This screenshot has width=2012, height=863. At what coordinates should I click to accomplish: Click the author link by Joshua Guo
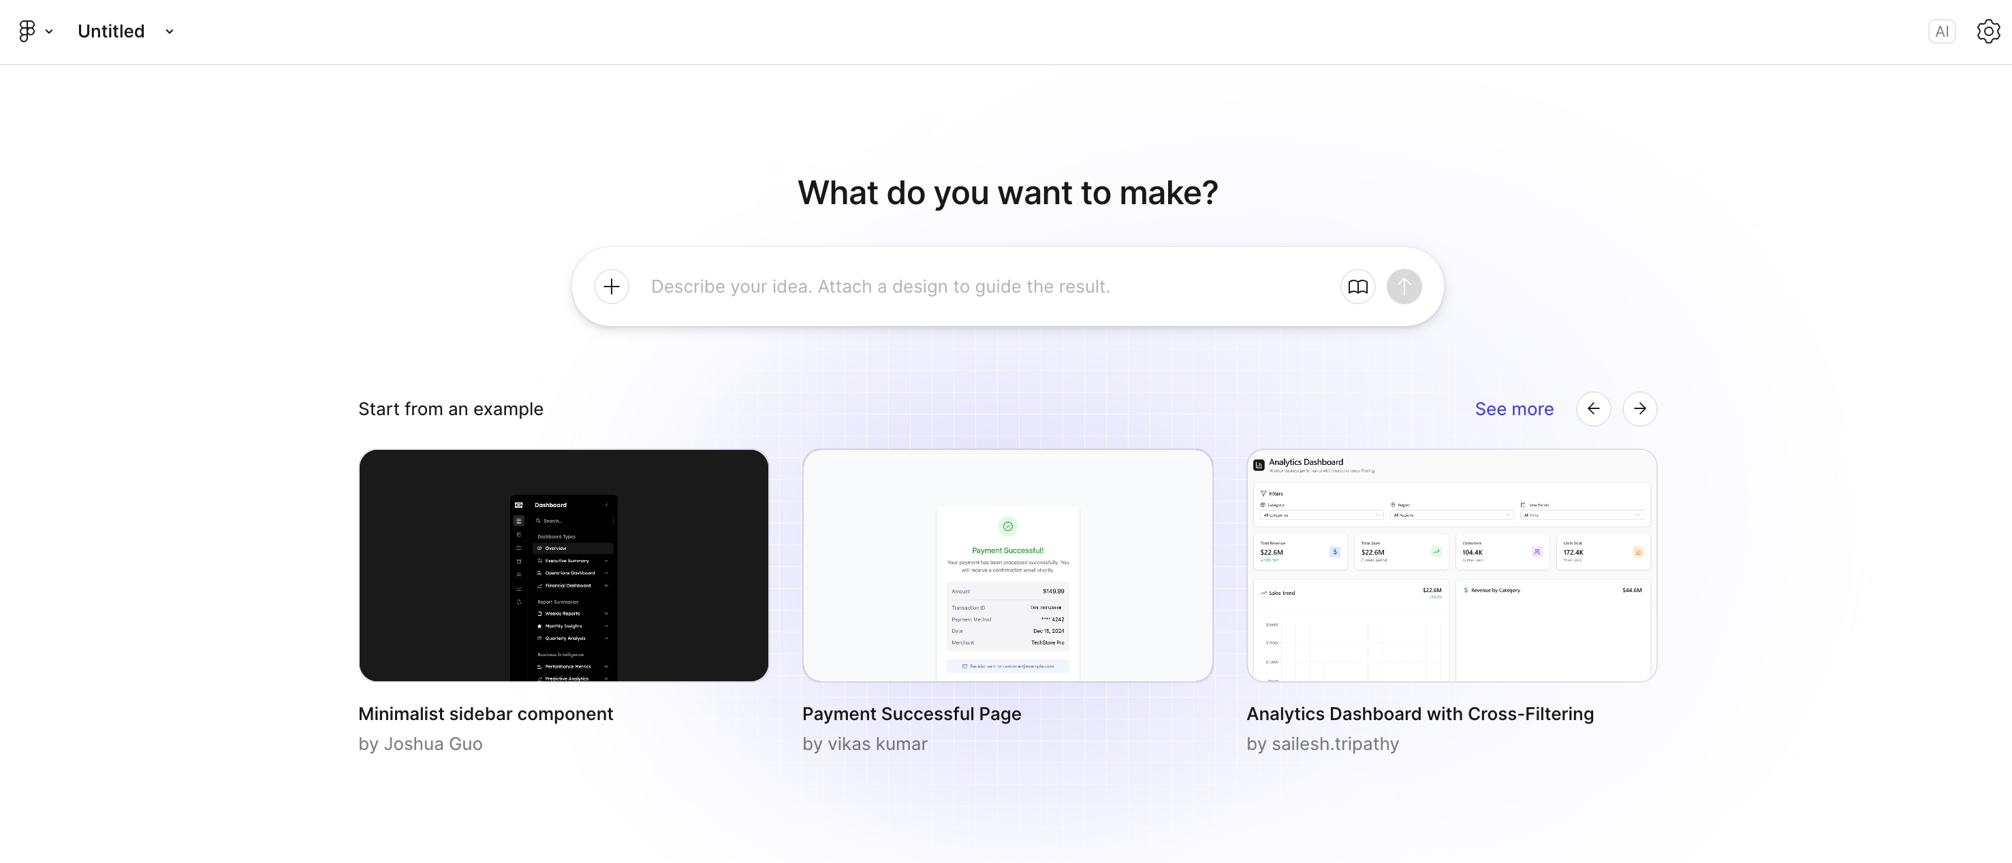click(x=420, y=744)
